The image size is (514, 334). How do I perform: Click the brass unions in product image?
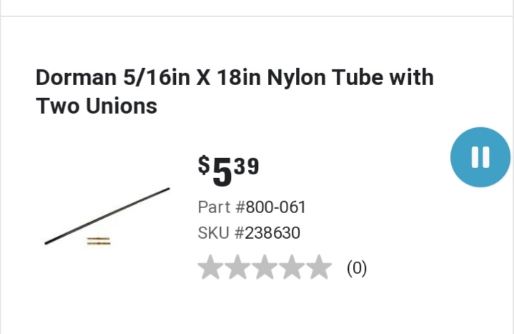coord(99,242)
